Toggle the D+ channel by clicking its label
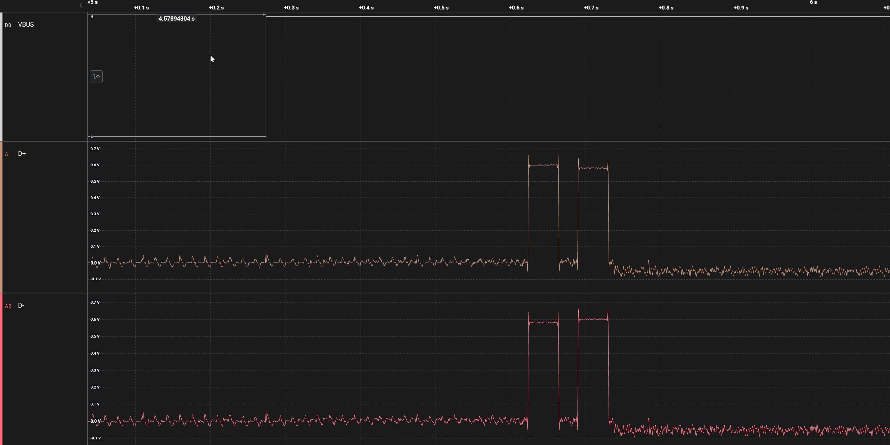 click(22, 154)
